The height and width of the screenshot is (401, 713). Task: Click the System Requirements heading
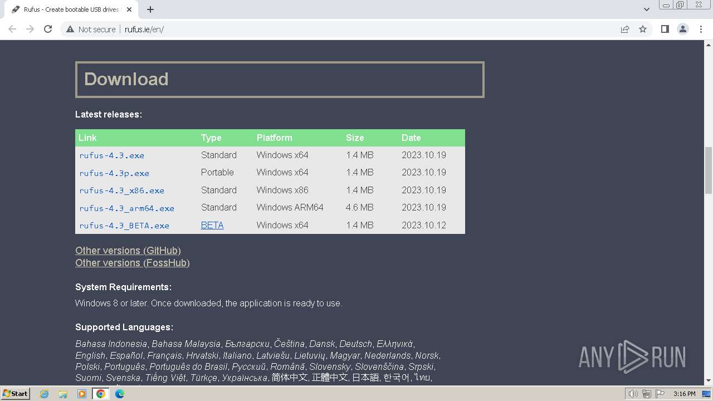pos(124,287)
